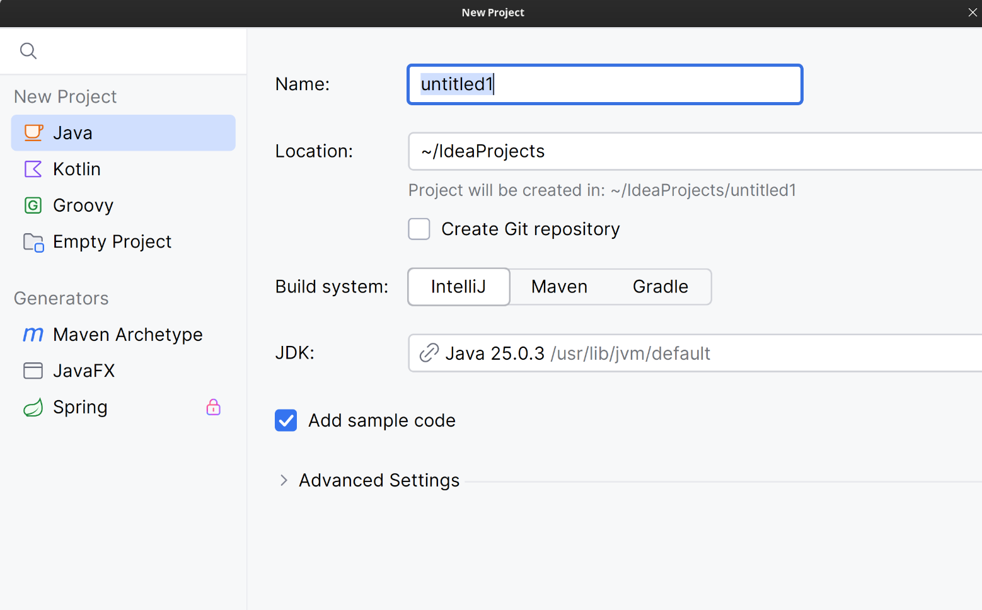Open Spring generator
This screenshot has width=982, height=610.
click(124, 407)
